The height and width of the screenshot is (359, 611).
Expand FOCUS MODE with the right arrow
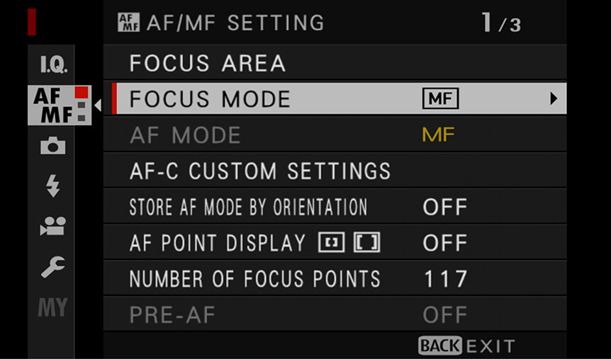(x=554, y=98)
